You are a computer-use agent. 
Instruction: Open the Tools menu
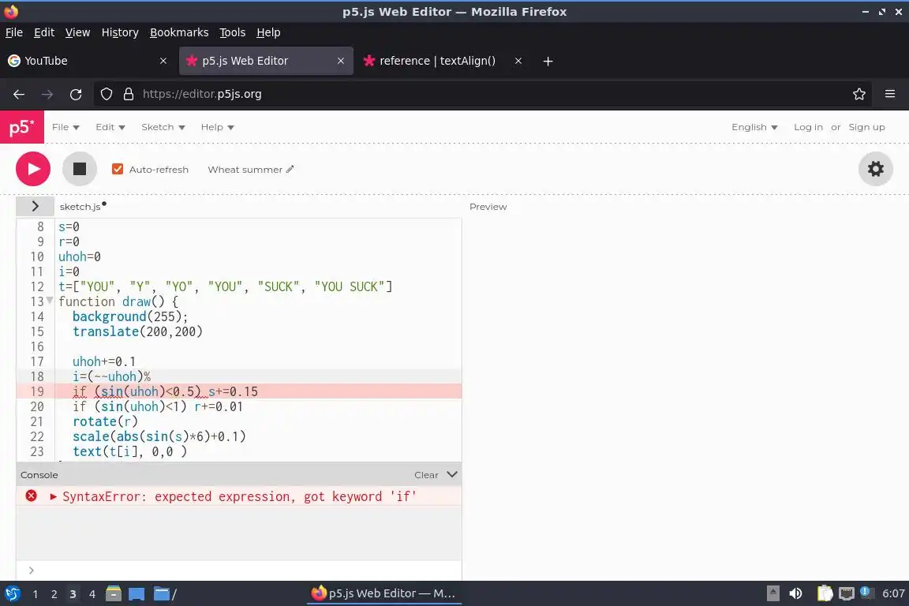click(x=233, y=32)
